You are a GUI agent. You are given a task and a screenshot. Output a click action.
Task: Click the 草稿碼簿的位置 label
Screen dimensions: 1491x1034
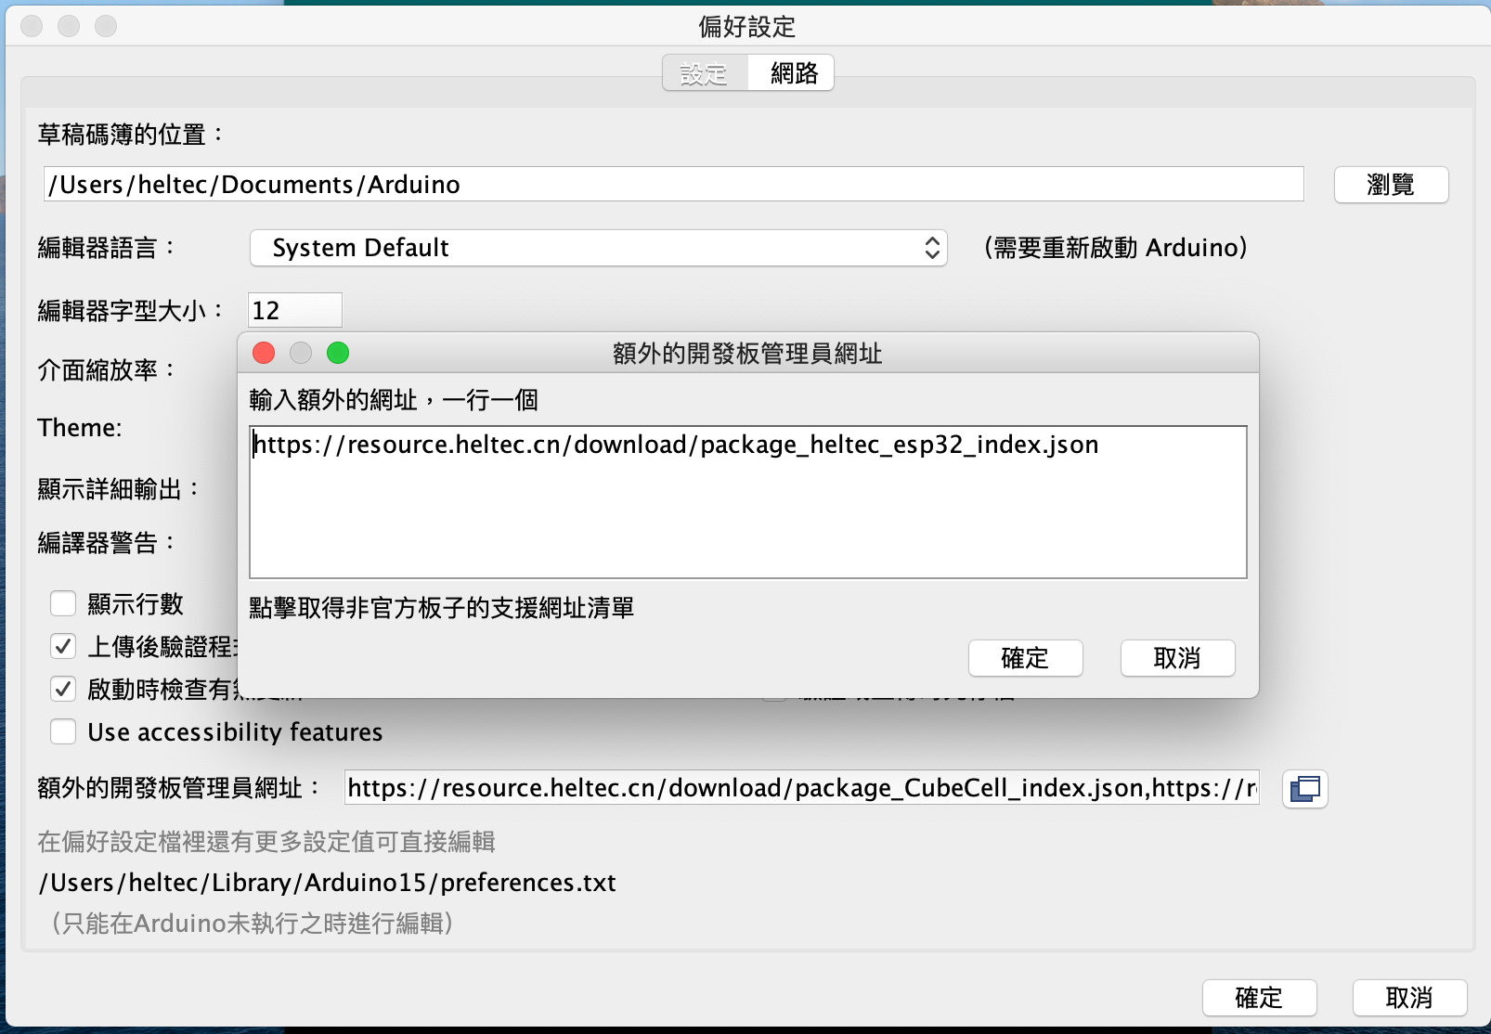(x=131, y=135)
